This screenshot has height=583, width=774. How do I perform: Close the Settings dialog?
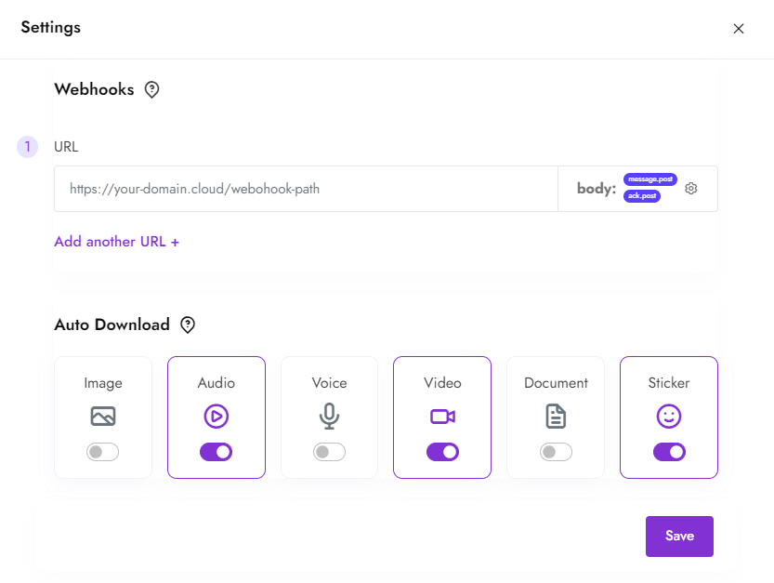click(739, 29)
